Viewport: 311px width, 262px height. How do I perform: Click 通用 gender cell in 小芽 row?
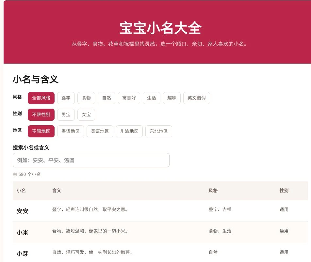click(x=284, y=252)
